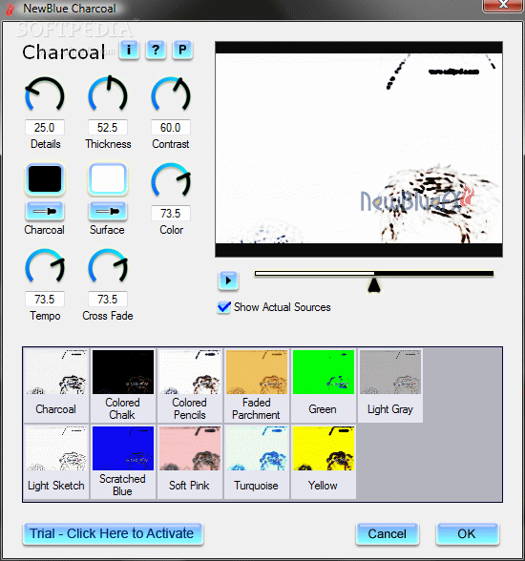
Task: Confirm with the OK button
Action: (467, 534)
